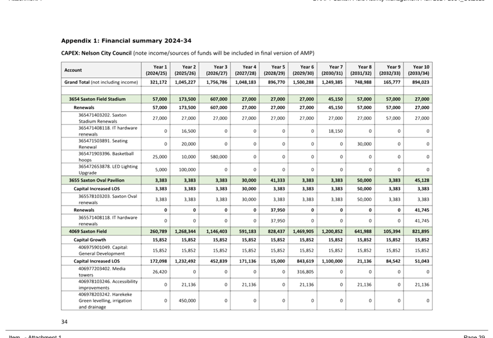Click the Grand Total value 748,988

point(363,82)
